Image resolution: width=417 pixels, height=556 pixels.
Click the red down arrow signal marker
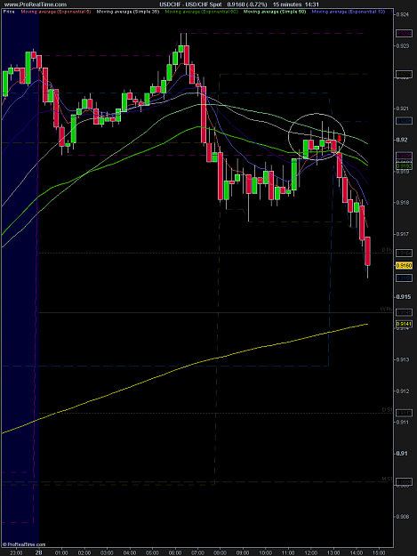340,138
